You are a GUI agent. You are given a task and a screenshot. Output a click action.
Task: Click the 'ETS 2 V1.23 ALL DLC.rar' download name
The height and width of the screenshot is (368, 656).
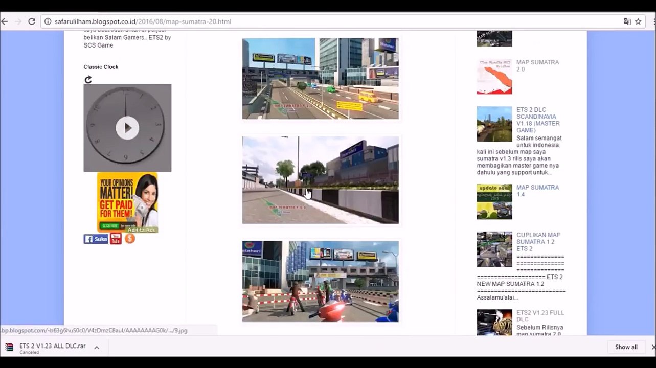tap(53, 346)
